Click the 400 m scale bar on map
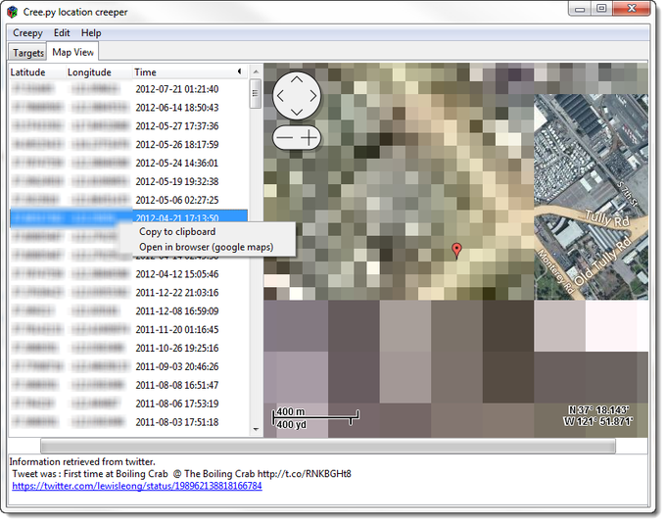Screen dimensions: 666x523 [315, 418]
